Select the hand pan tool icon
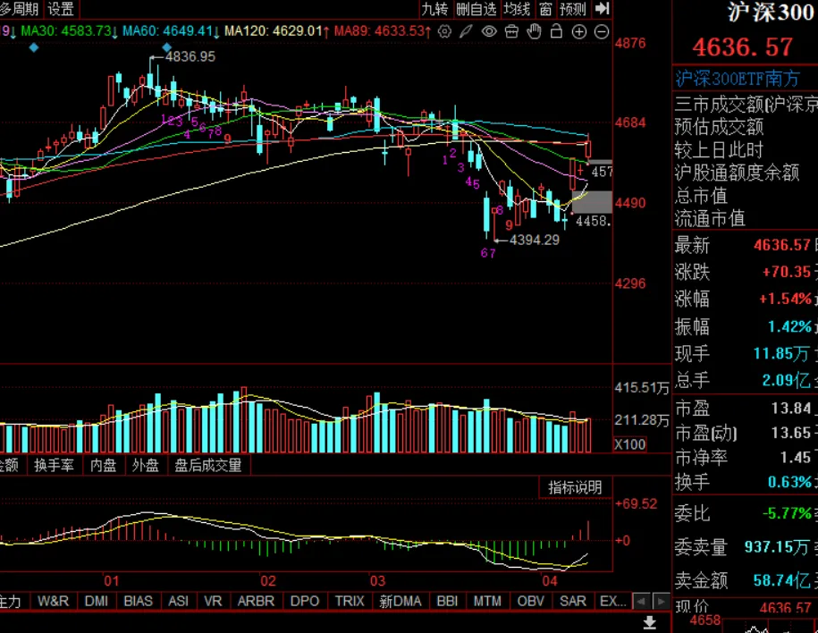The image size is (818, 633). [535, 32]
